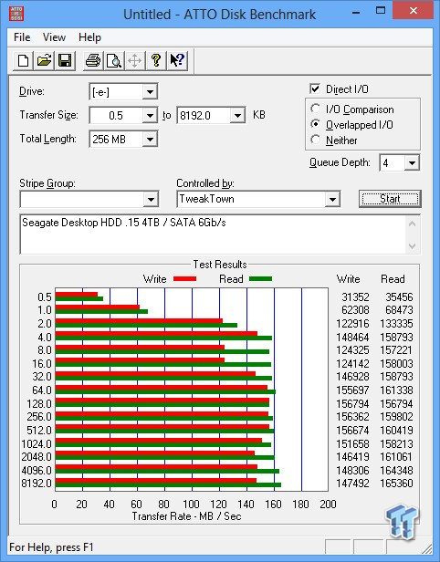This screenshot has width=440, height=562.
Task: Open Print Preview from the toolbar
Action: tap(114, 60)
